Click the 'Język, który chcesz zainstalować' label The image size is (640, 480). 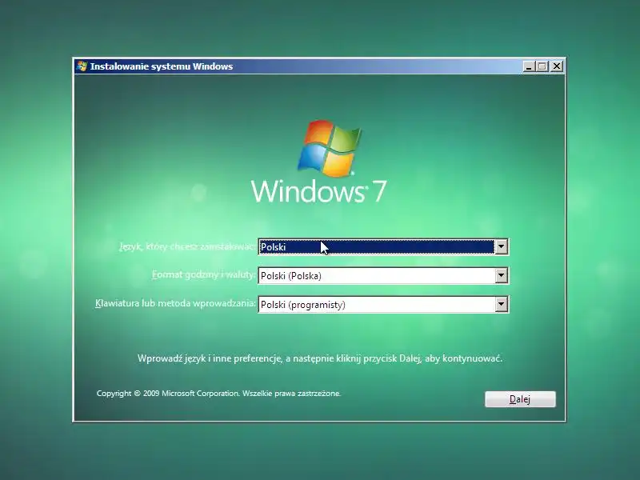tap(188, 246)
